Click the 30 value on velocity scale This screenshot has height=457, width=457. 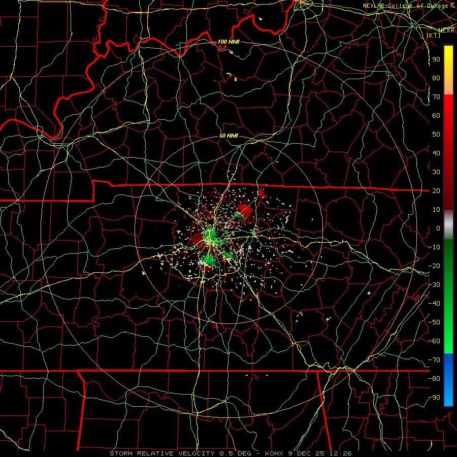click(436, 172)
